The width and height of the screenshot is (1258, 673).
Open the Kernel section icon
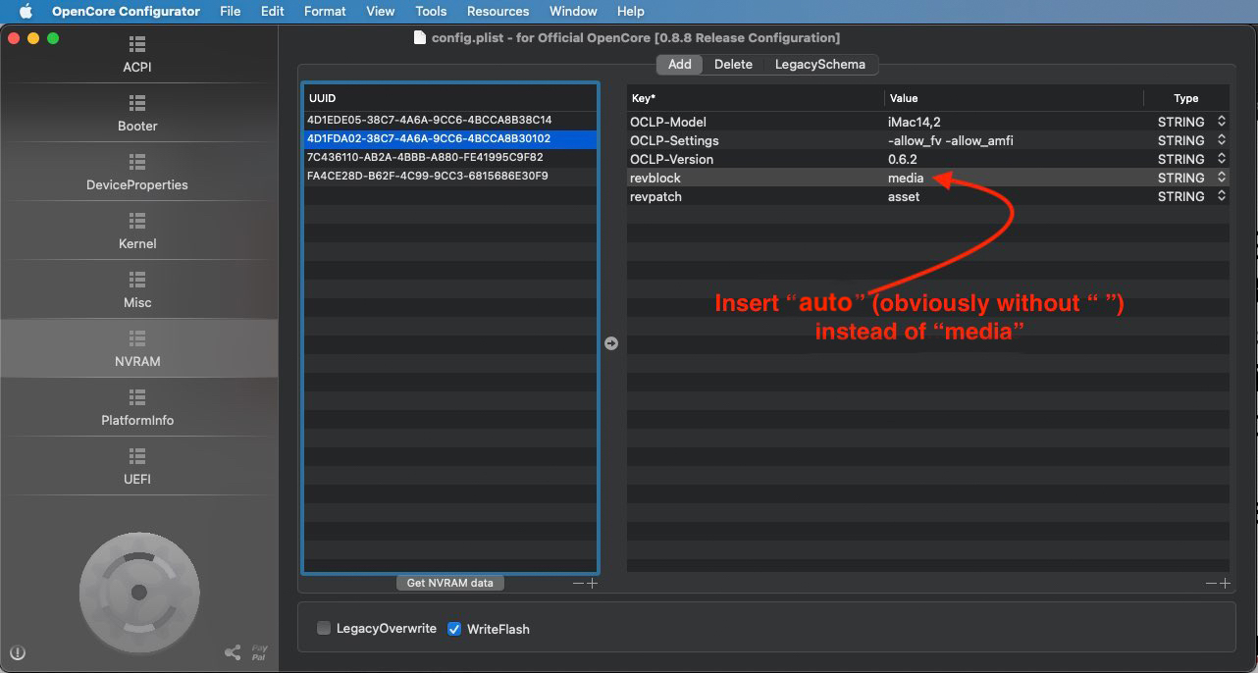click(x=137, y=222)
